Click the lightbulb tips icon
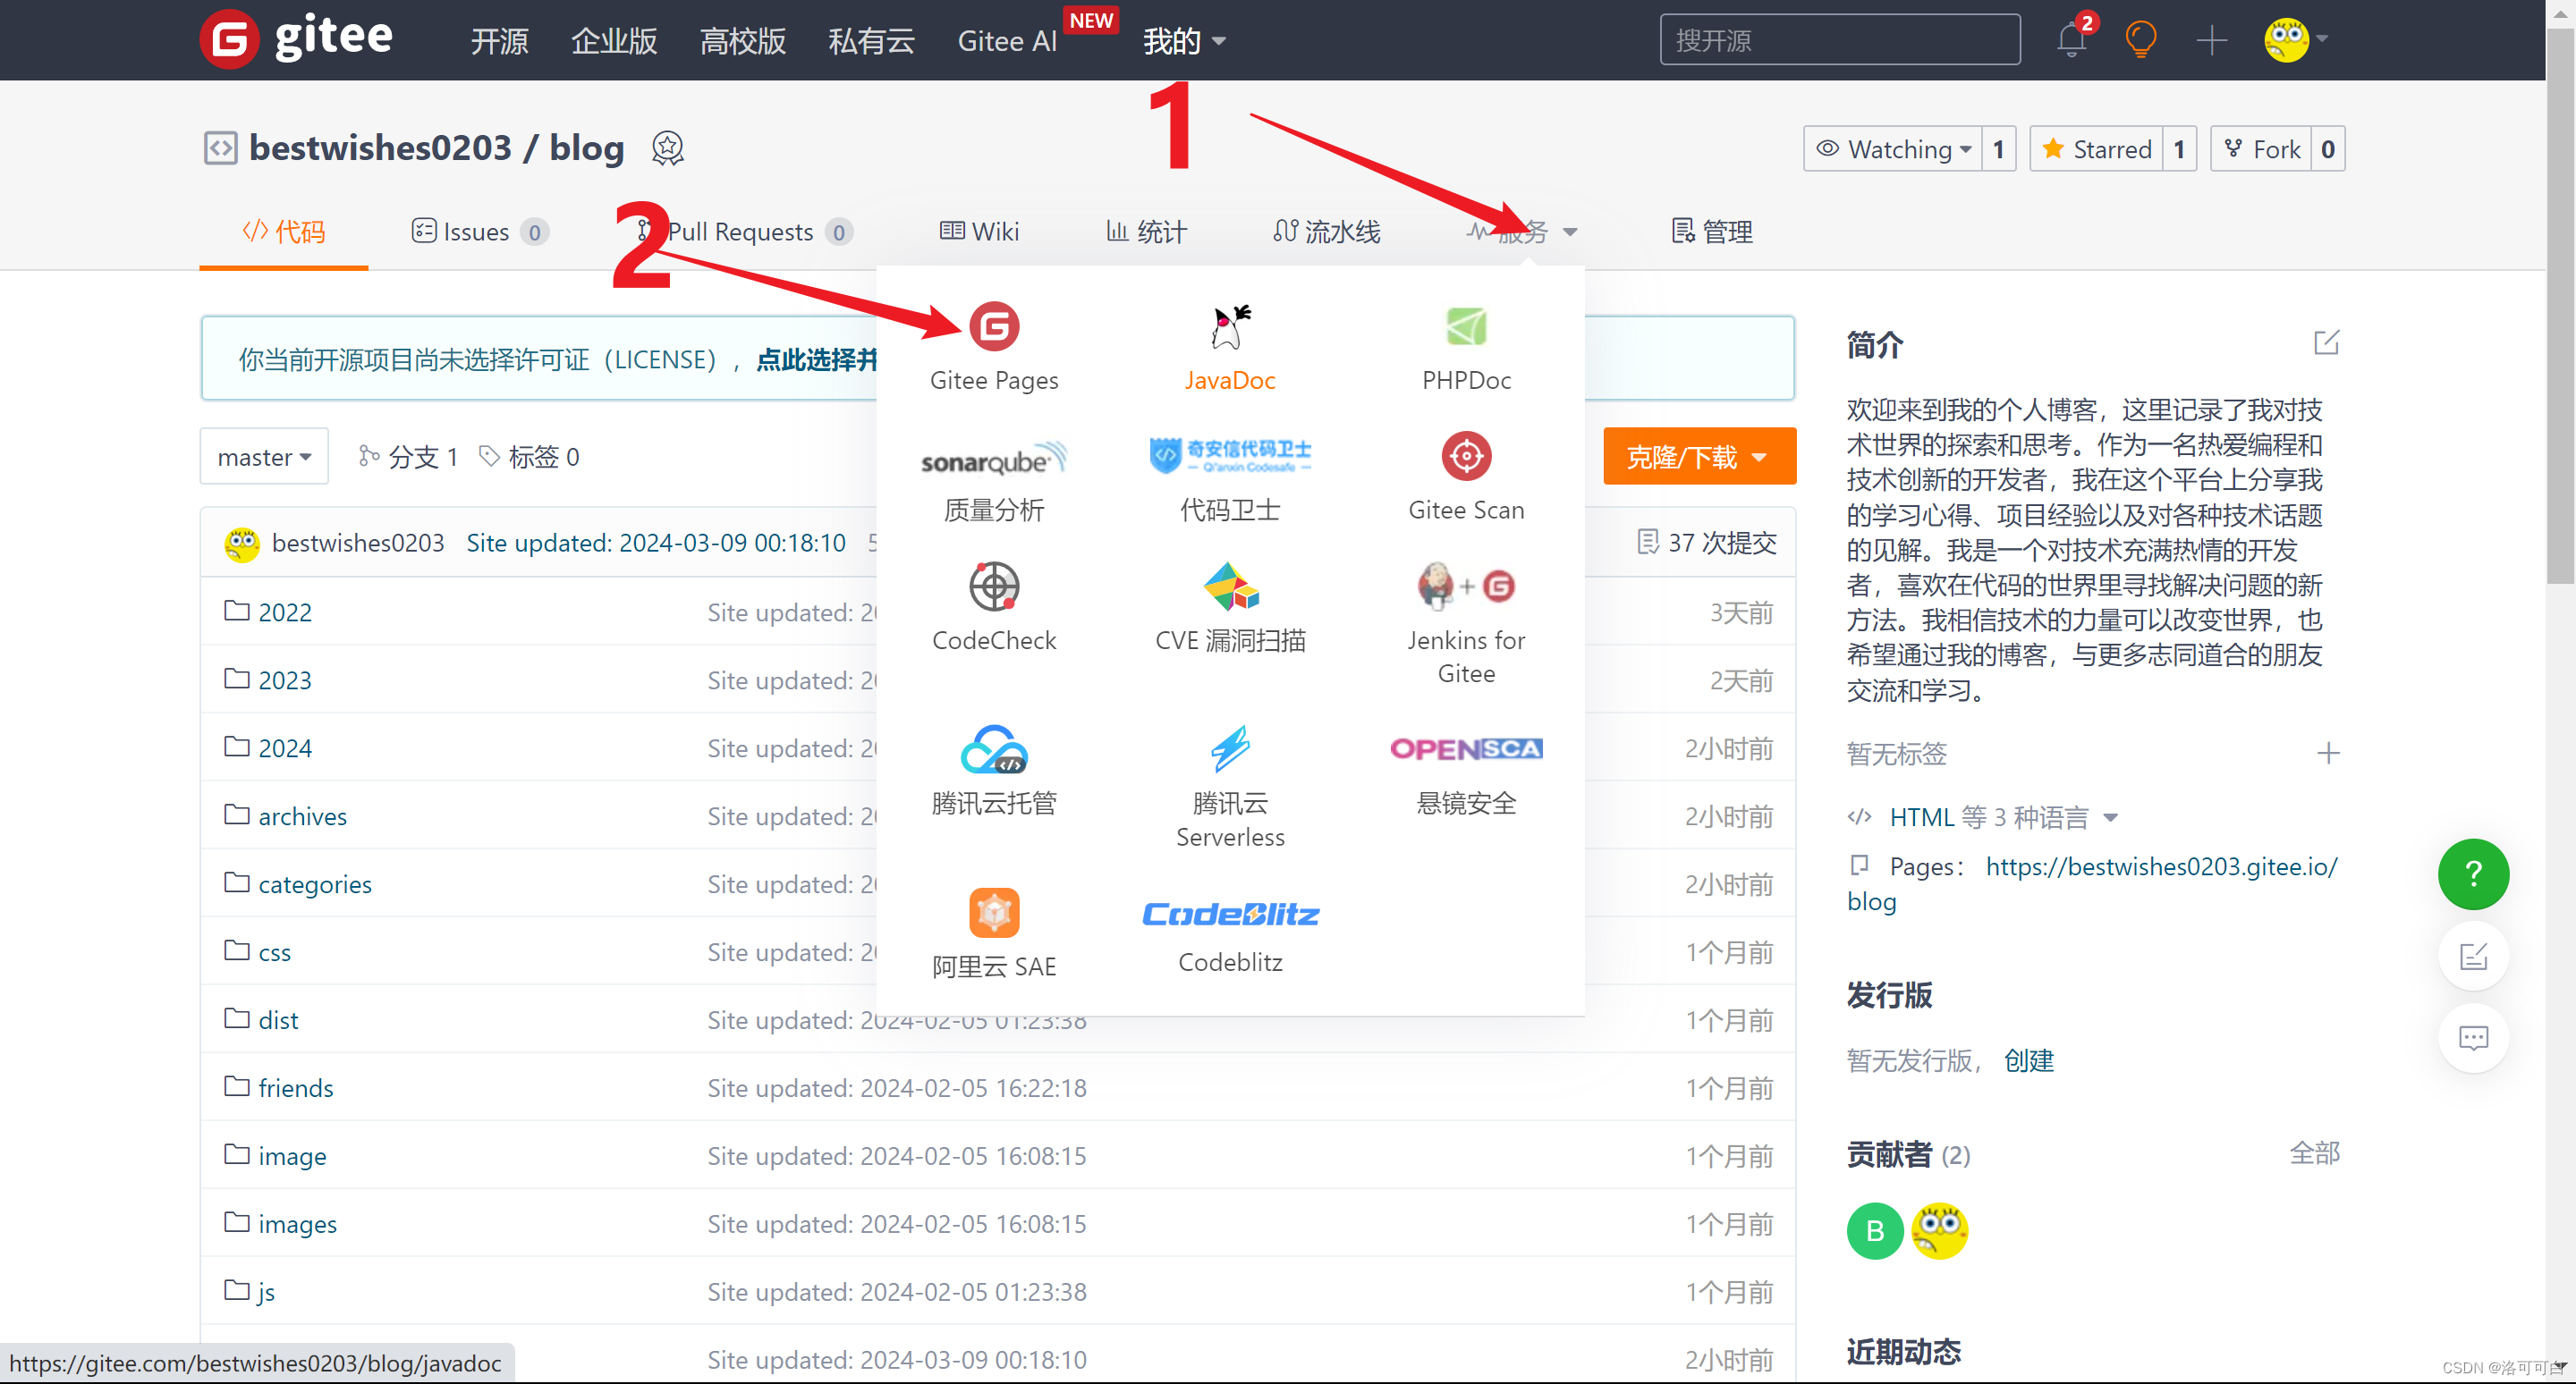This screenshot has height=1384, width=2576. (2140, 40)
